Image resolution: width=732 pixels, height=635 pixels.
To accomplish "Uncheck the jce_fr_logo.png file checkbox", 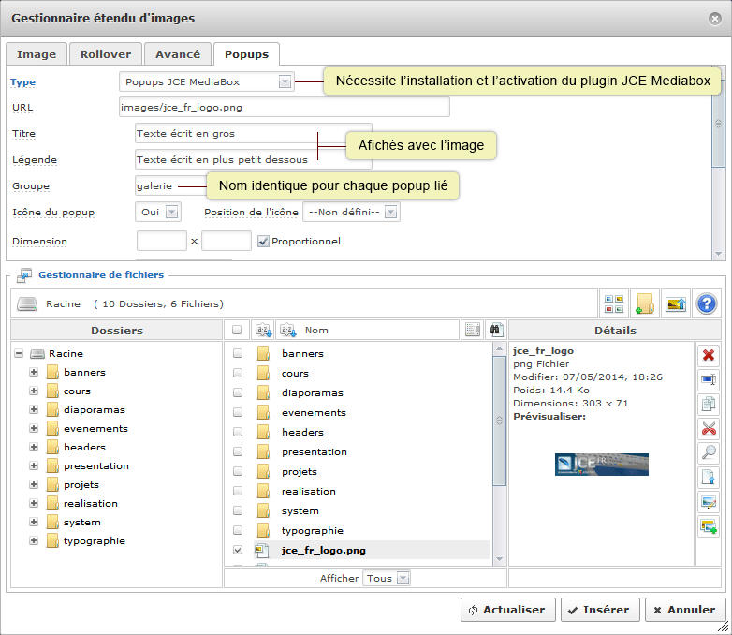I will [238, 551].
